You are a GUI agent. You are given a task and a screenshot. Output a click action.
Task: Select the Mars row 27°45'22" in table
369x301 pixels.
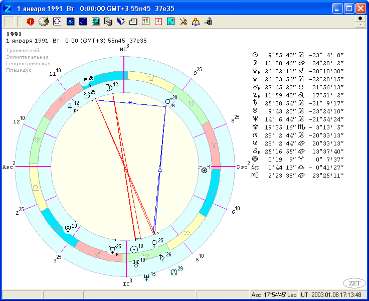pos(298,87)
